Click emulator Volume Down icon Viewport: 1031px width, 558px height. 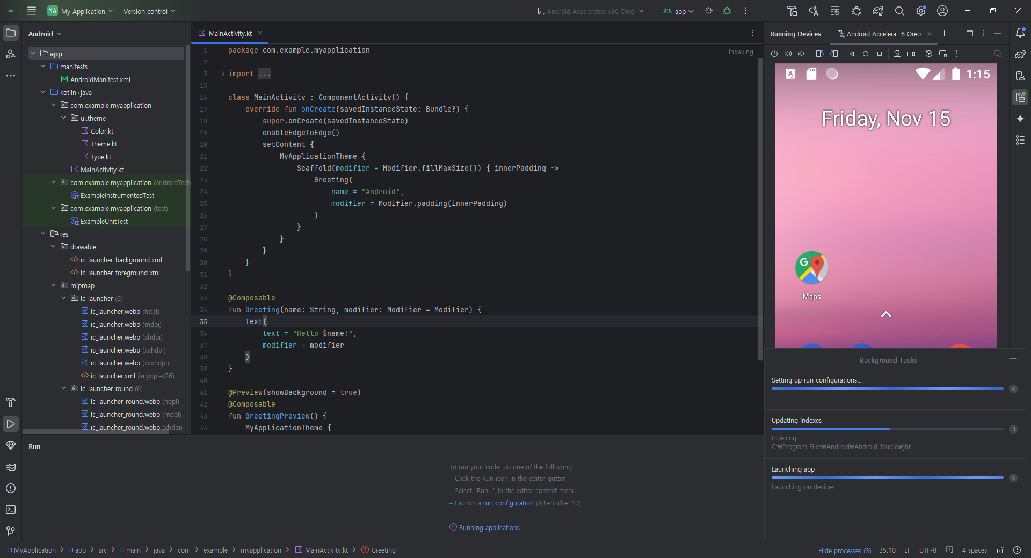(x=801, y=54)
